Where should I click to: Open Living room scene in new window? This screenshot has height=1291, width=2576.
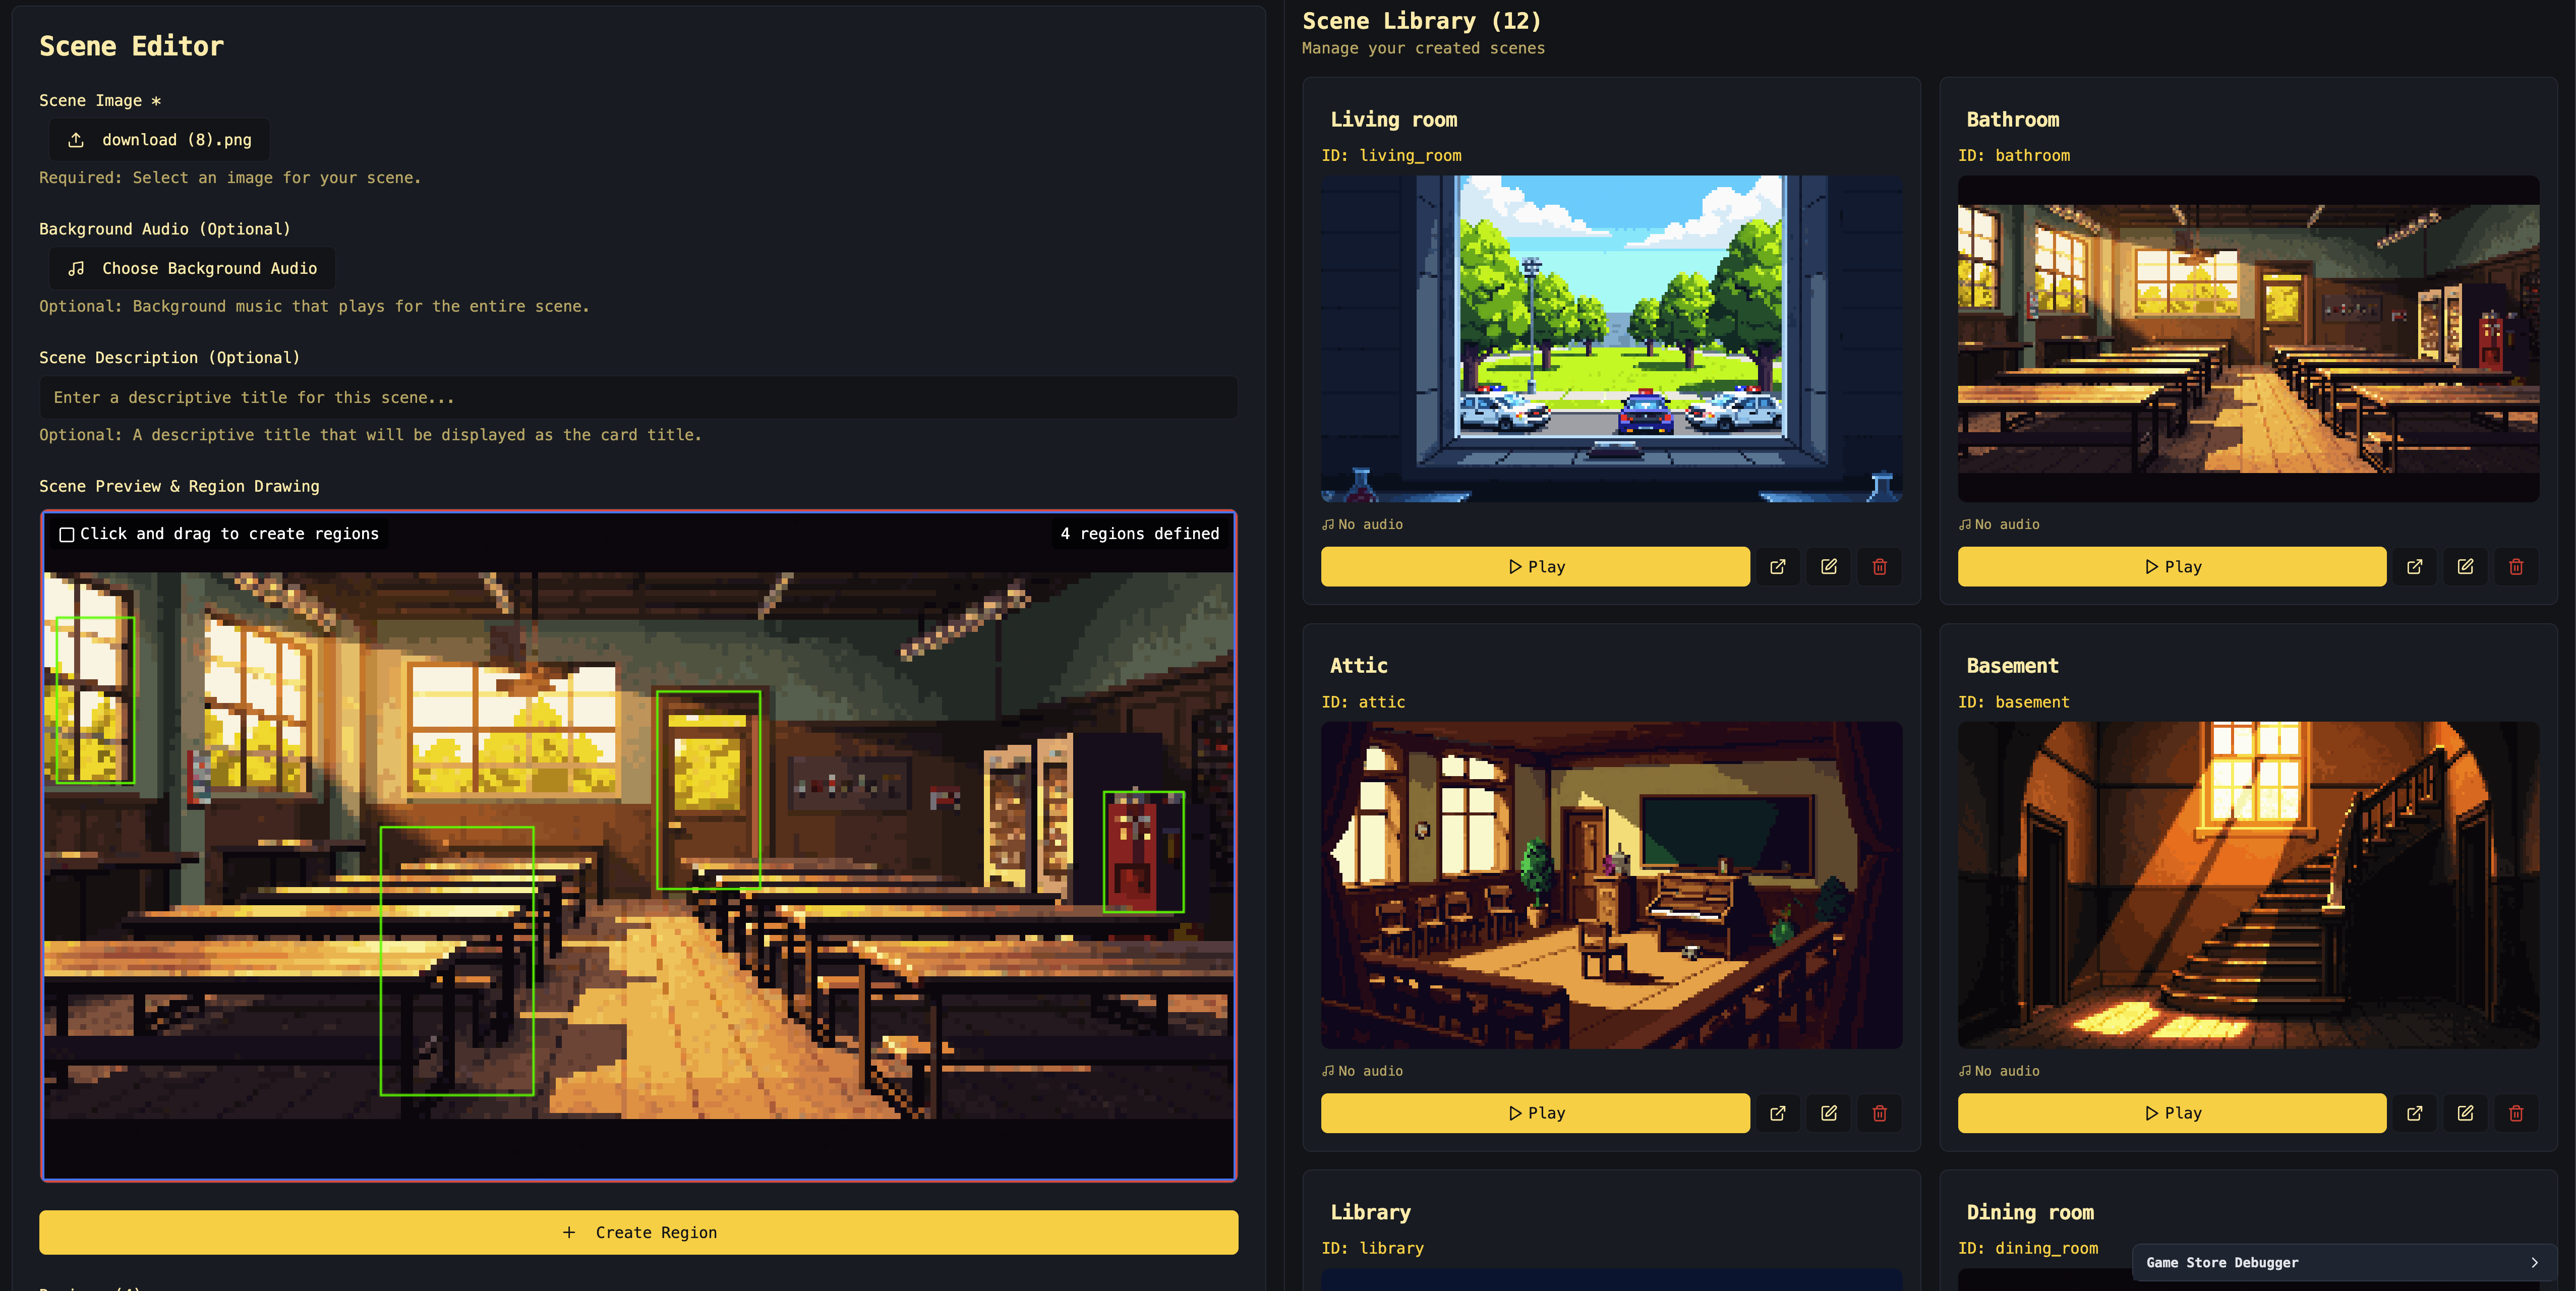pos(1777,567)
